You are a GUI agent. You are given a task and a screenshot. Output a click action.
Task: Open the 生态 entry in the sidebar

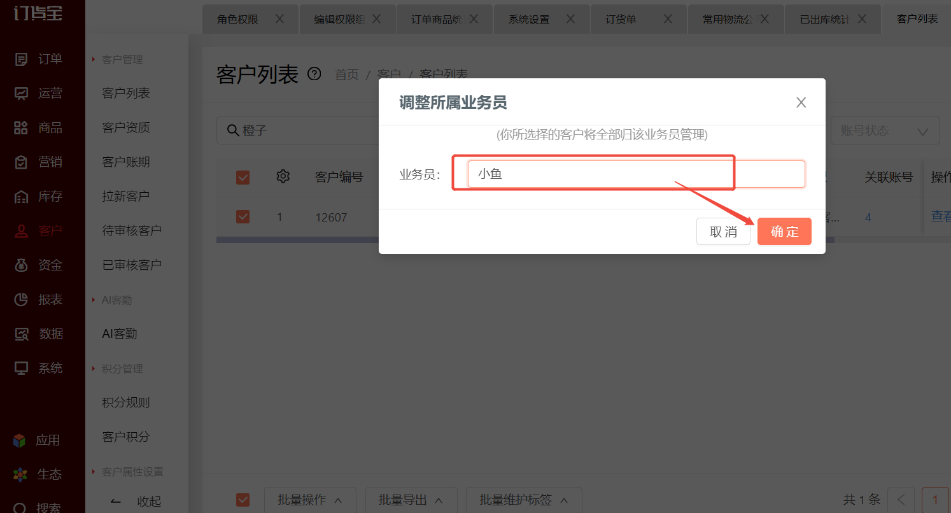click(38, 475)
